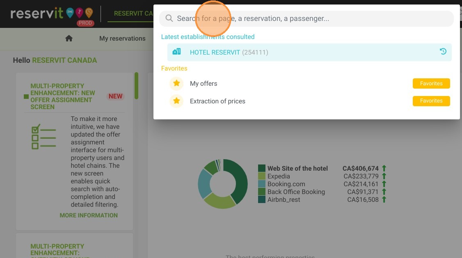The height and width of the screenshot is (258, 462).
Task: Click the Favorites button for My offers
Action: (x=431, y=83)
